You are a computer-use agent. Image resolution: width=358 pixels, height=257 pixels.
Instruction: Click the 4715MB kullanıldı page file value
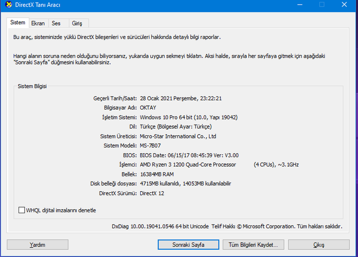(185, 183)
